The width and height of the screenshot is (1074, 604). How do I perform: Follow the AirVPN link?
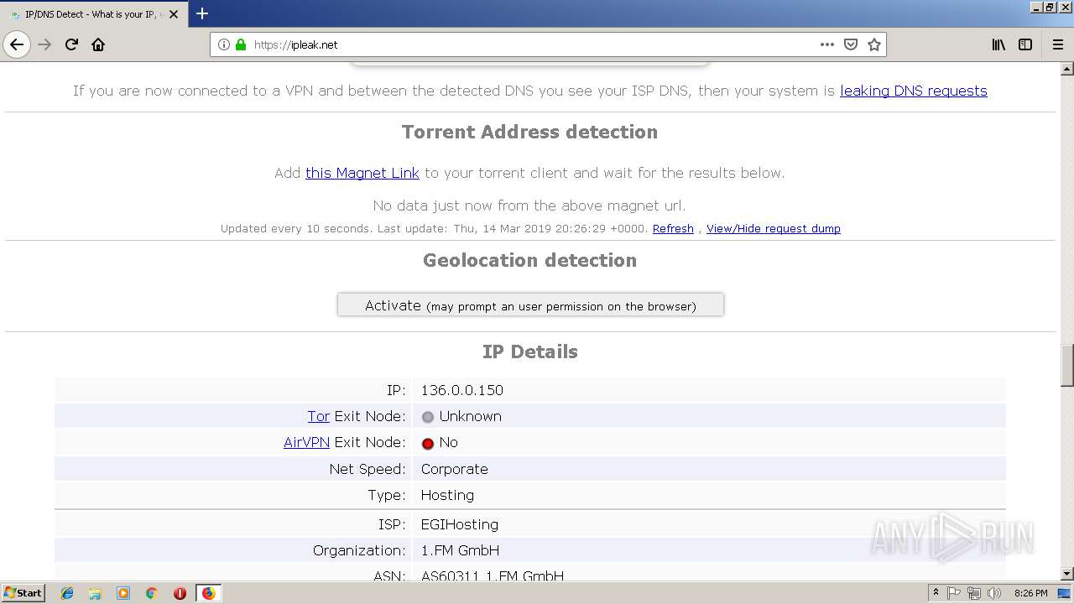point(306,442)
